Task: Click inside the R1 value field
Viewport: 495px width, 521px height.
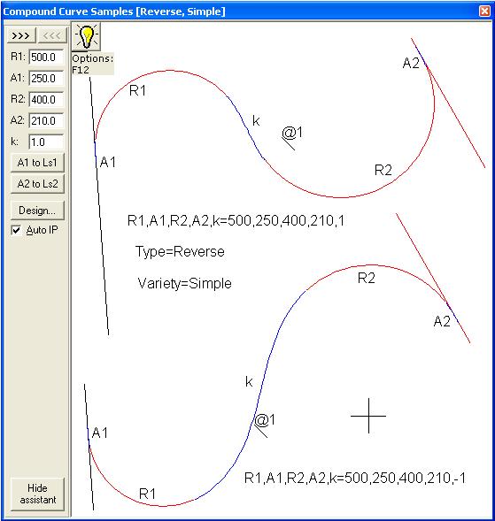Action: (x=46, y=57)
